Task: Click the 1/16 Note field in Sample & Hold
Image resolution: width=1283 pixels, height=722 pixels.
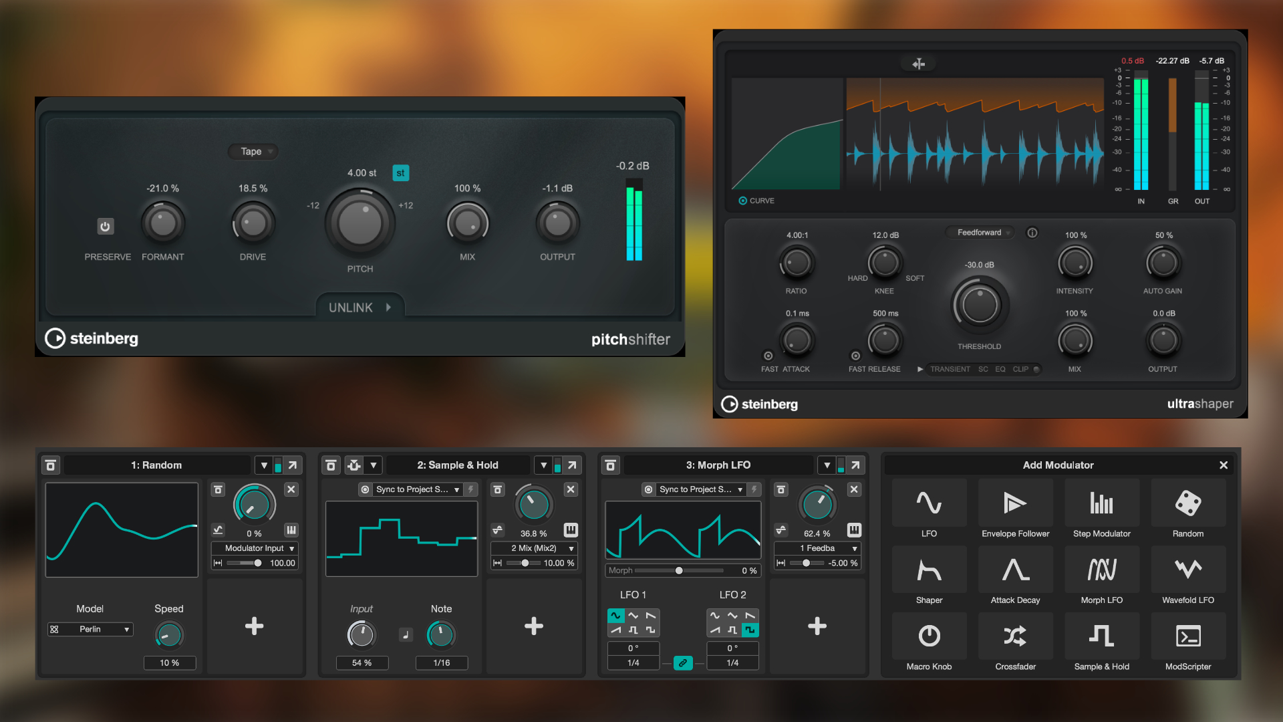Action: [441, 663]
